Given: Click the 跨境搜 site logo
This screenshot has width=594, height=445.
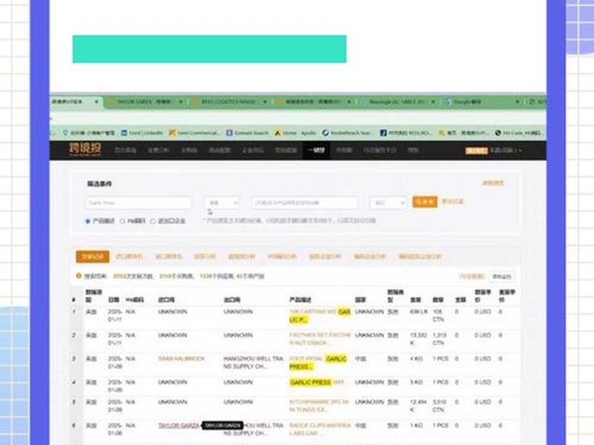Looking at the screenshot, I should pyautogui.click(x=85, y=150).
